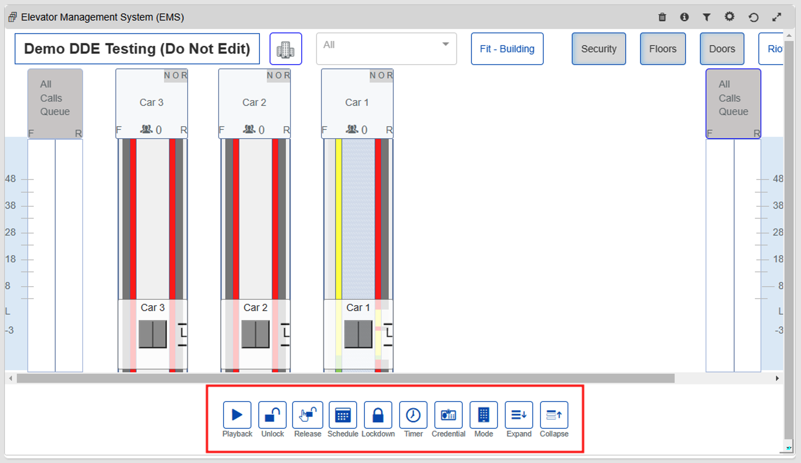Select the right-side All Calls Queue panel
801x463 pixels.
point(733,98)
